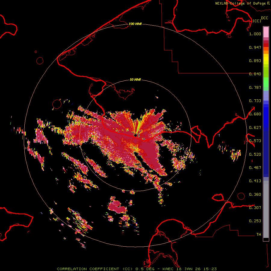This screenshot has height=271, width=271.
Task: Select the 0.893 scale value
Action: (x=255, y=61)
